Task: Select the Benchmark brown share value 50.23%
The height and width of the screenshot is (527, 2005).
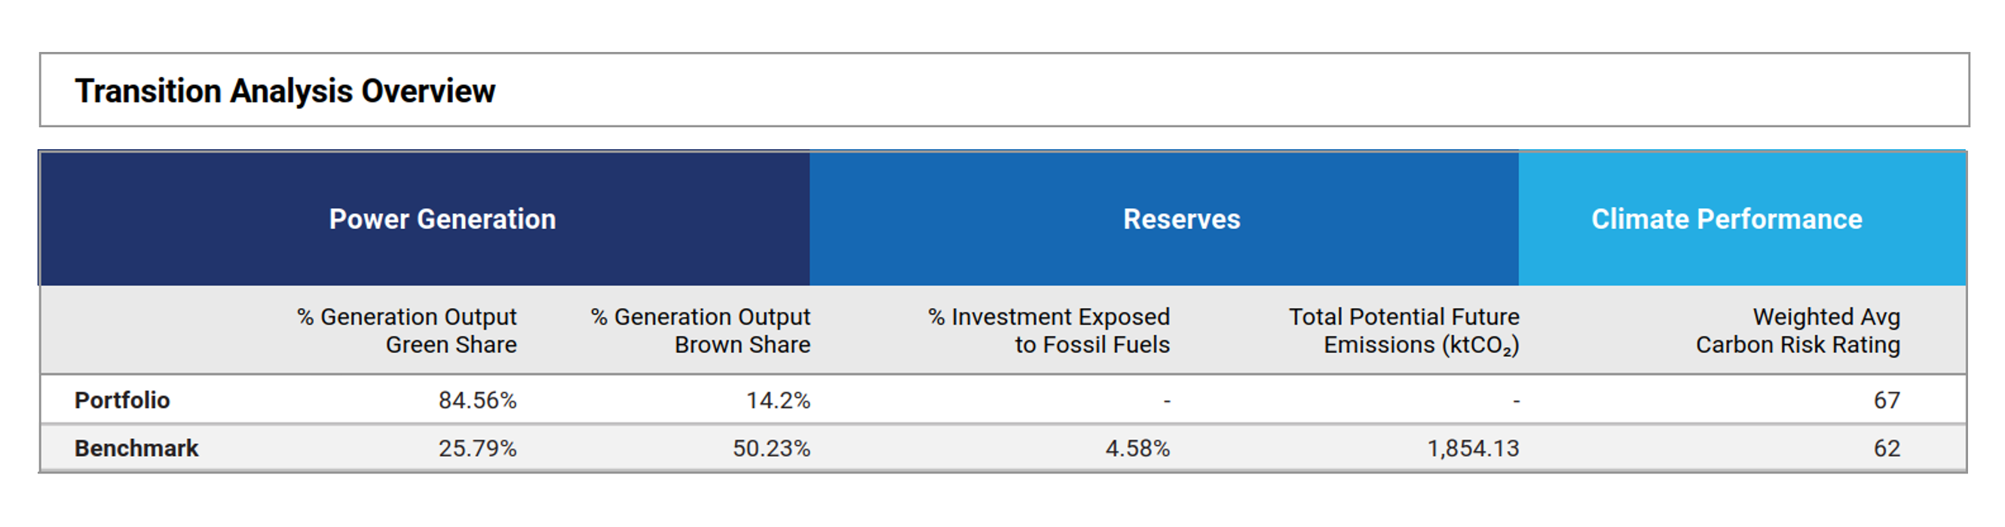Action: pyautogui.click(x=771, y=449)
